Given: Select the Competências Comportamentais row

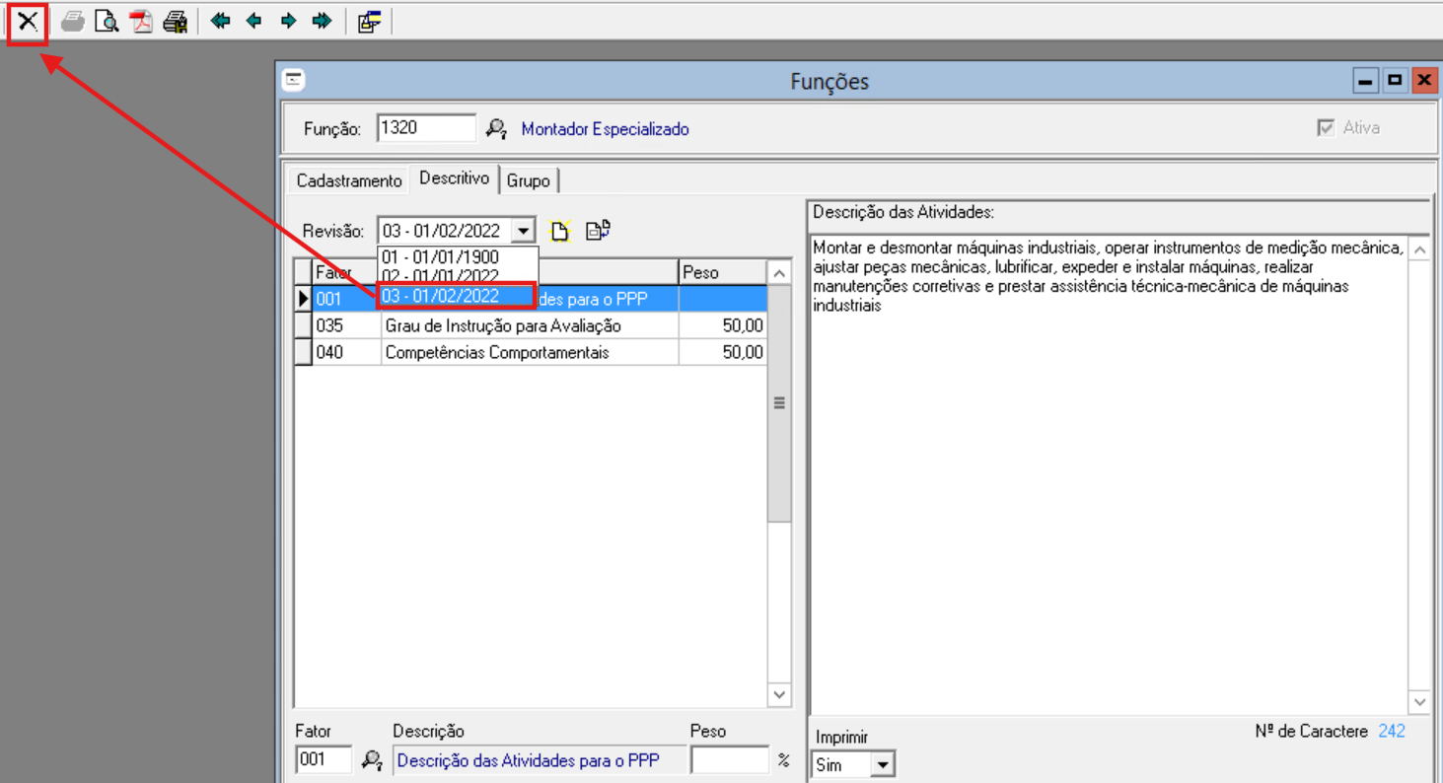Looking at the screenshot, I should point(496,352).
